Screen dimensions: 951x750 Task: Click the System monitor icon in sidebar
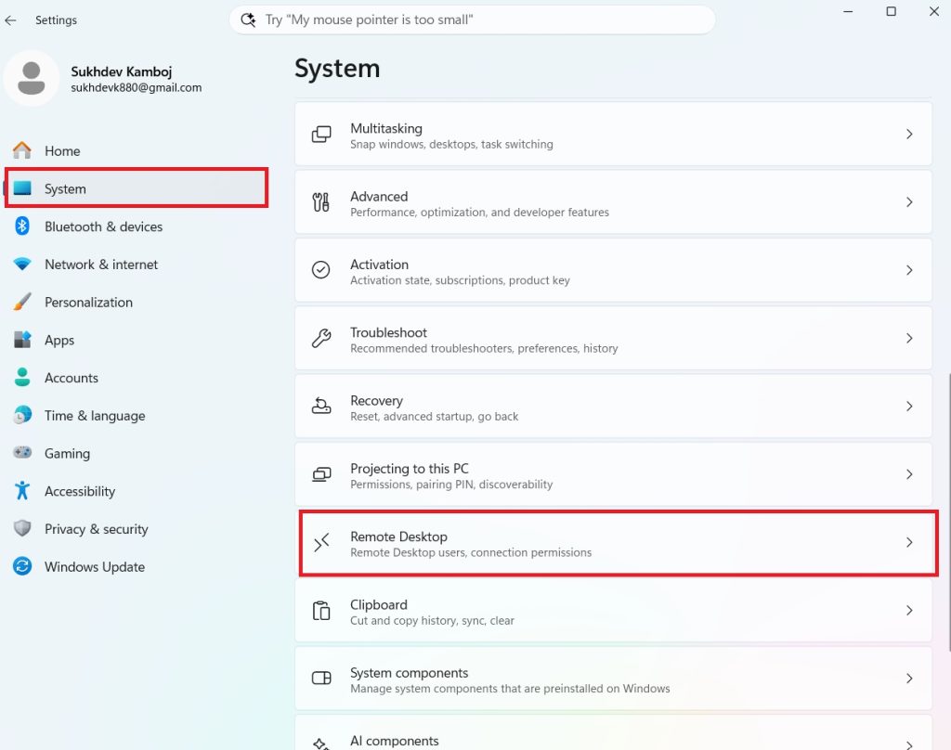[x=22, y=188]
